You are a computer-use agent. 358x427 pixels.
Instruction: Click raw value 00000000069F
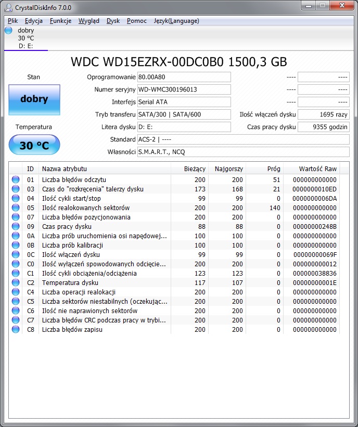click(315, 255)
